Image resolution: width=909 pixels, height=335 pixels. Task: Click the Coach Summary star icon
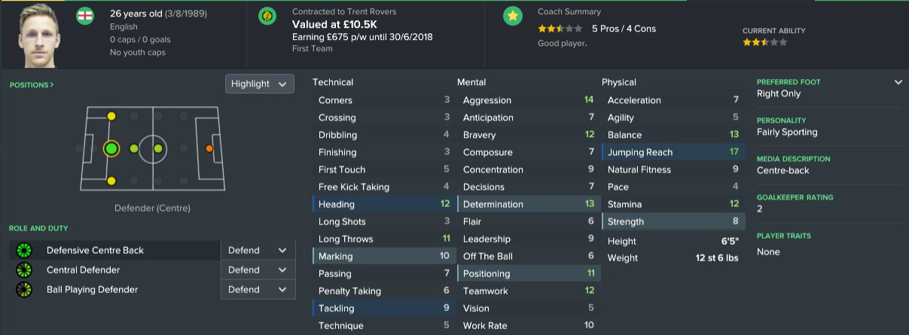coord(512,16)
